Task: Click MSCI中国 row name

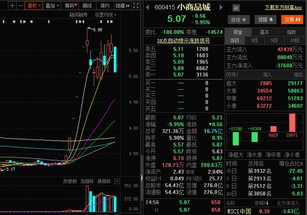Action: pos(239,211)
